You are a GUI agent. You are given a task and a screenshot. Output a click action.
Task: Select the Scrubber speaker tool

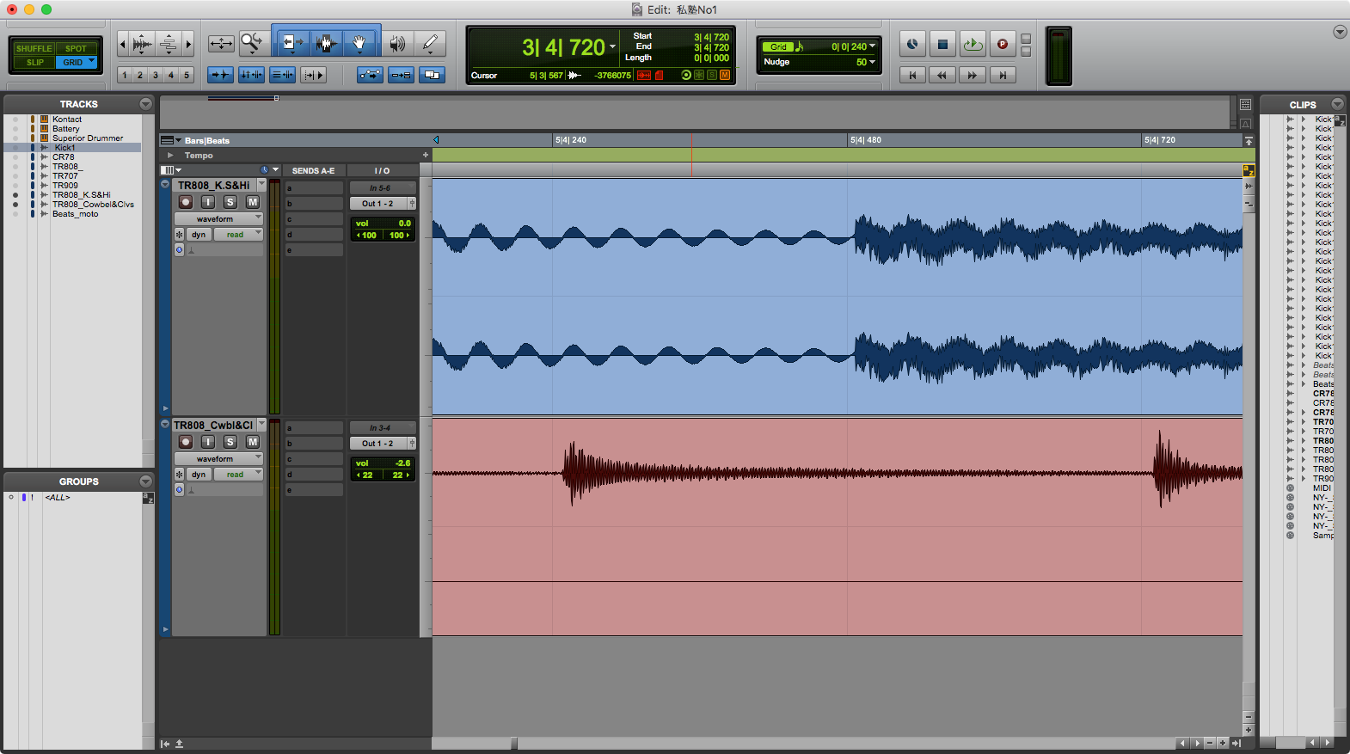coord(396,43)
